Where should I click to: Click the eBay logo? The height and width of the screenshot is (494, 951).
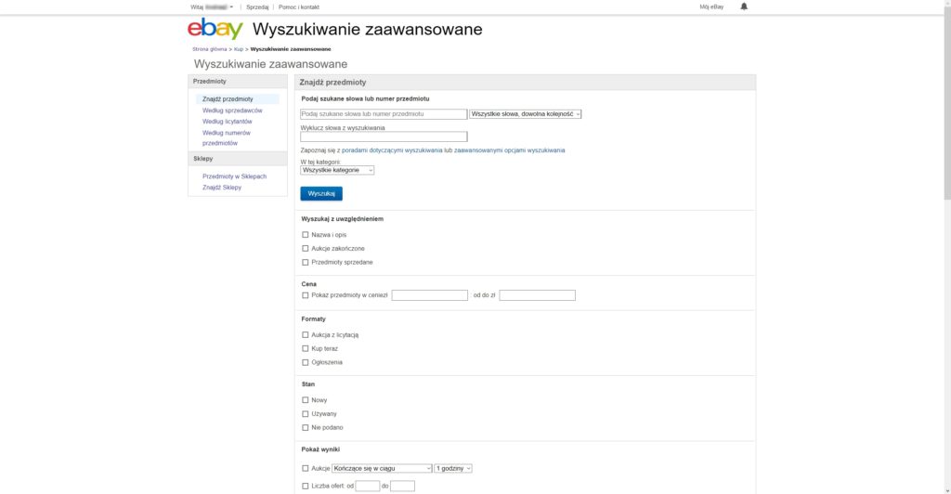[x=215, y=30]
